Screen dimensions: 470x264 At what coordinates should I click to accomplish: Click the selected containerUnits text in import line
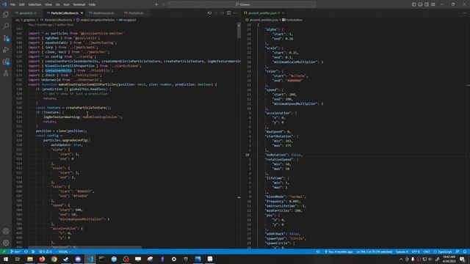click(59, 70)
